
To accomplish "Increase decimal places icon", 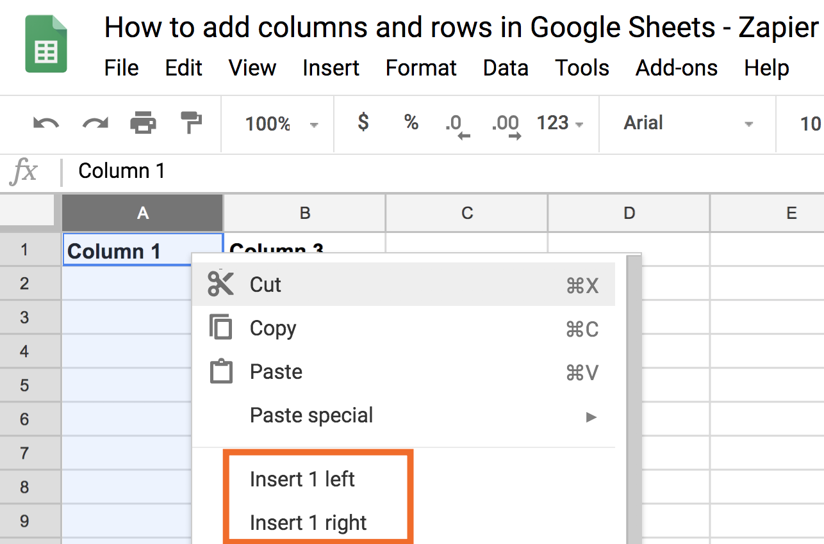I will click(506, 125).
